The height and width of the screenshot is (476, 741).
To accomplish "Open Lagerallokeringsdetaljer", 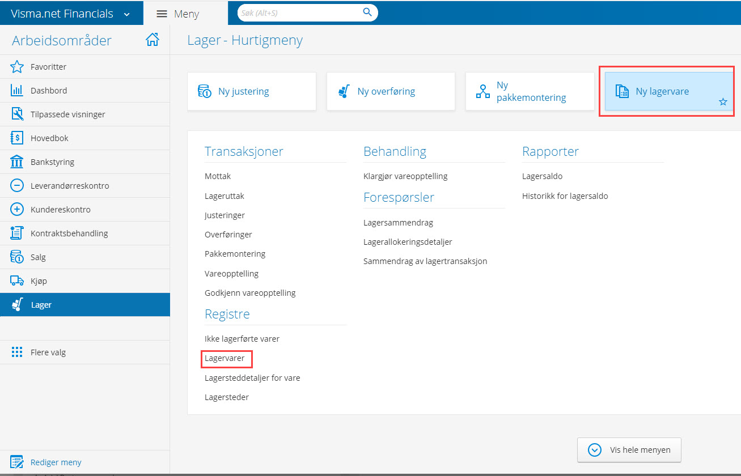I will tap(408, 242).
